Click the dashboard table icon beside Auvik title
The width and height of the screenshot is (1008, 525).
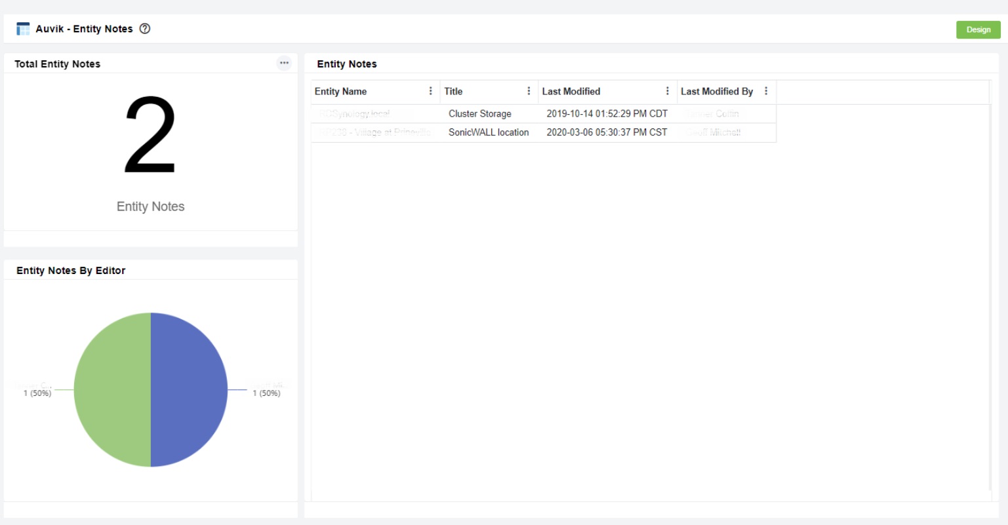coord(23,29)
